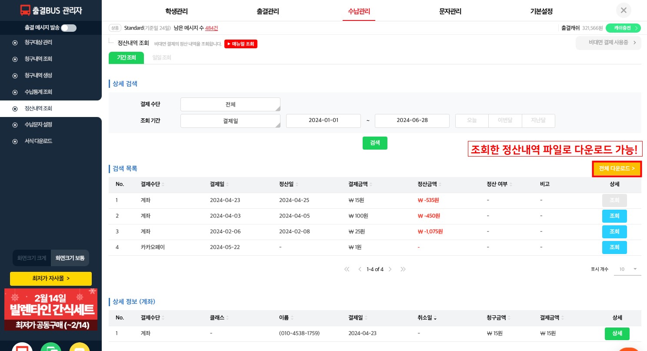
Task: Open 결제 수단 dropdown showing 전체
Action: pos(230,104)
